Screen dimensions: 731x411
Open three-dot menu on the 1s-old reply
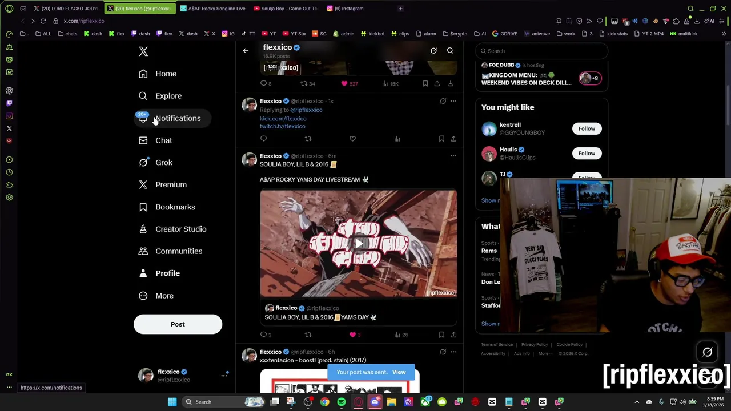453,101
